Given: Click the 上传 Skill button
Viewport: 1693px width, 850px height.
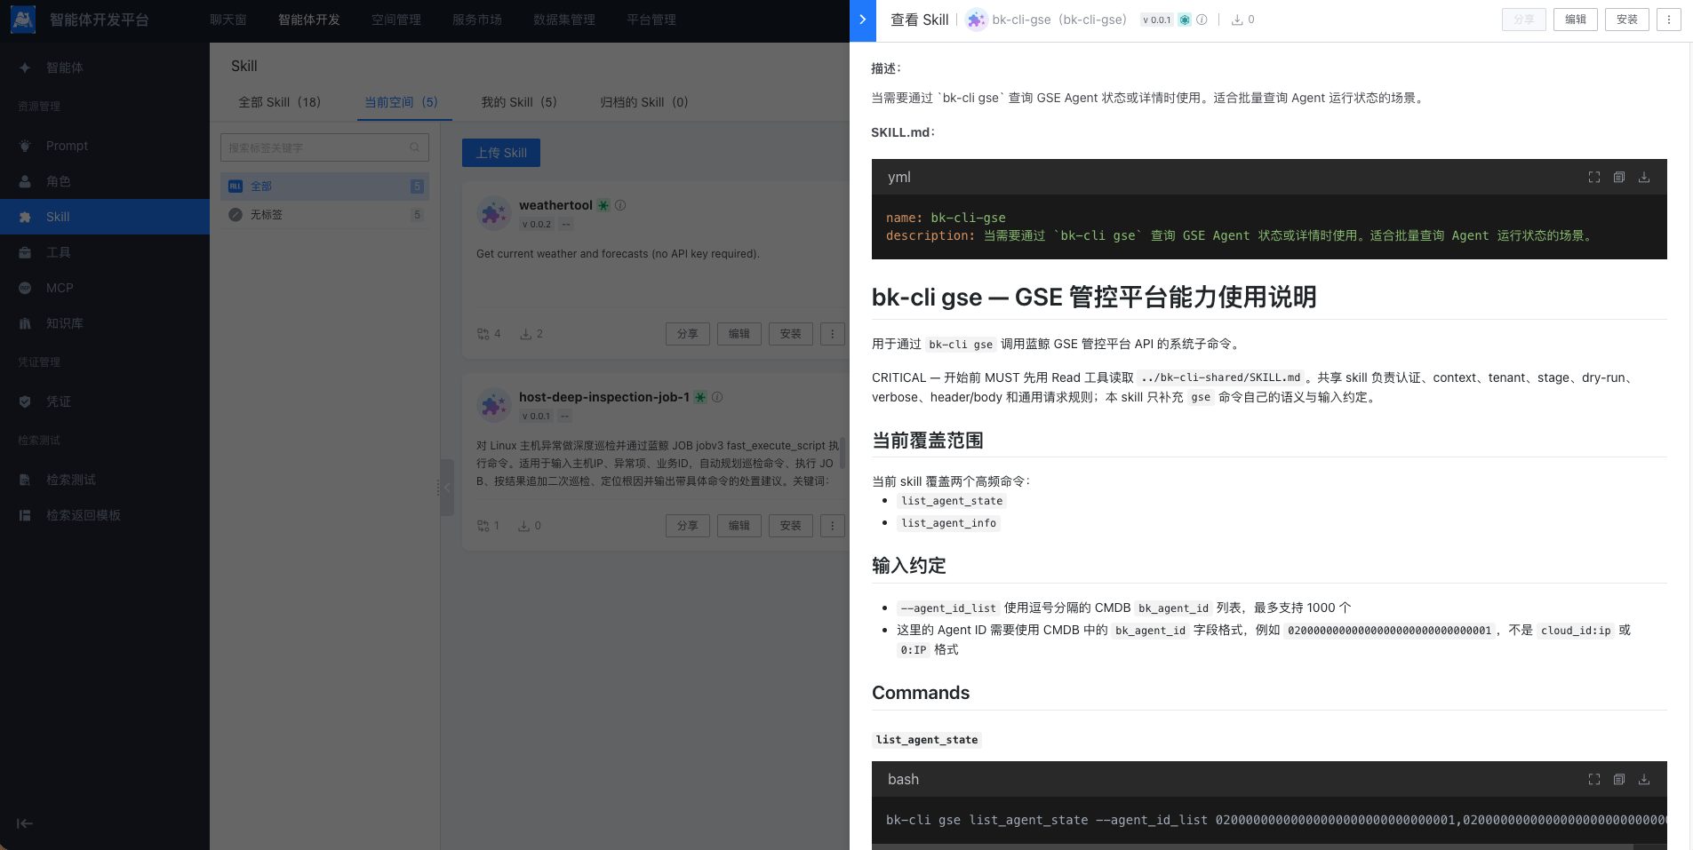Looking at the screenshot, I should coord(501,153).
